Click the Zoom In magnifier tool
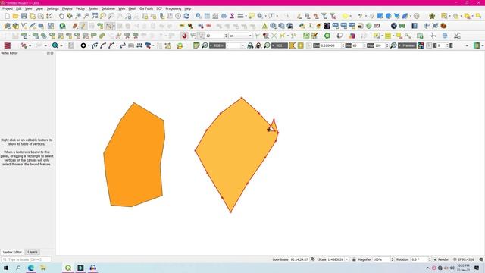Viewport: 485px width, 273px height. coord(78,16)
